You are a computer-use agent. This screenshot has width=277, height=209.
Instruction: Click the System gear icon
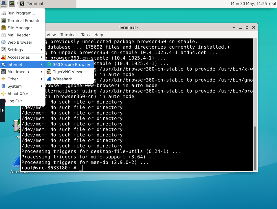pos(3,86)
